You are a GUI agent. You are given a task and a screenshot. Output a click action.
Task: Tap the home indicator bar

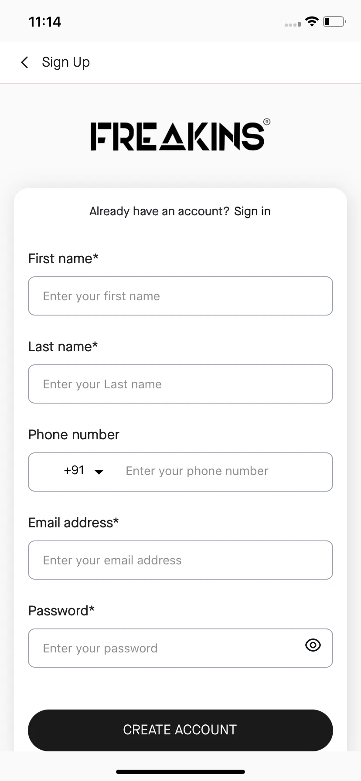(x=180, y=772)
